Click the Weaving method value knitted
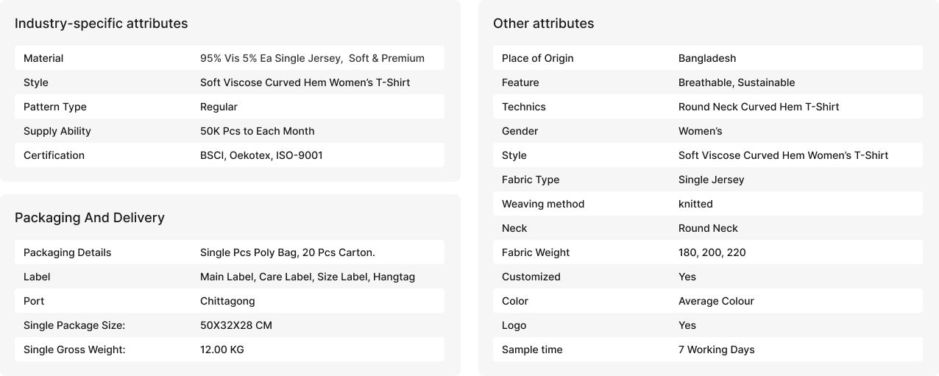Viewport: 939px width, 376px height. [695, 204]
